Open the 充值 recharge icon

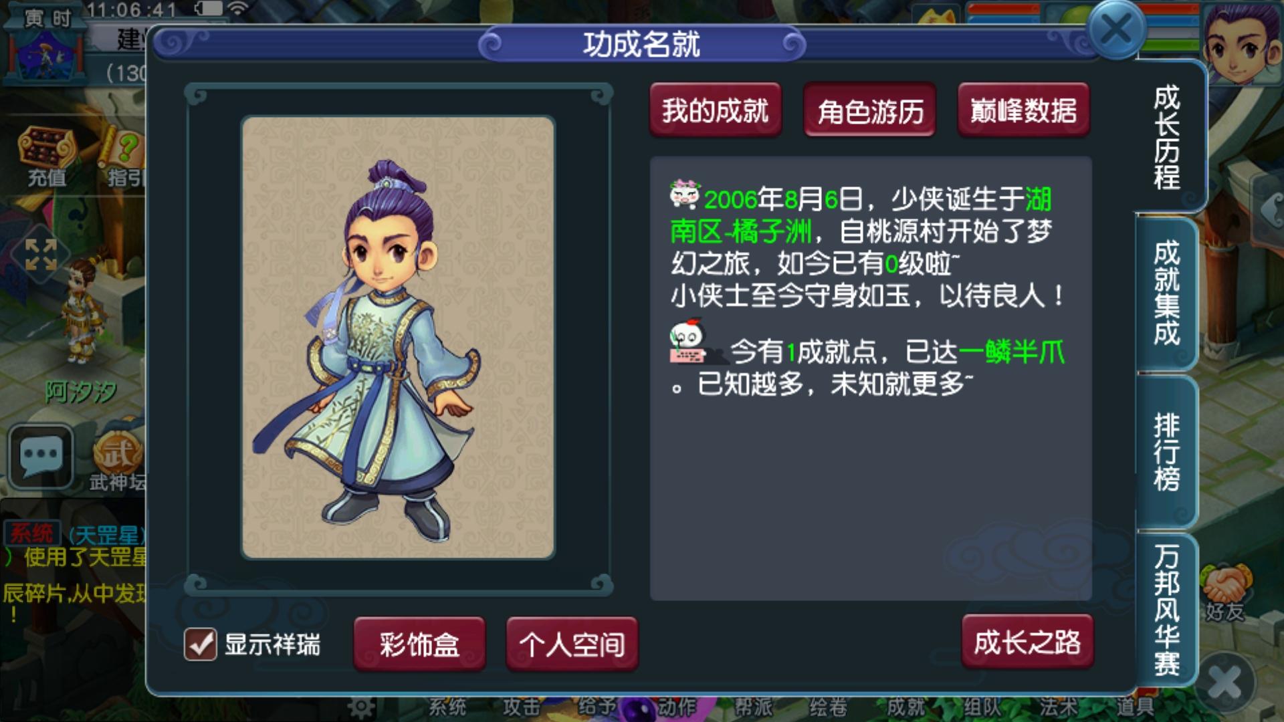coord(46,156)
